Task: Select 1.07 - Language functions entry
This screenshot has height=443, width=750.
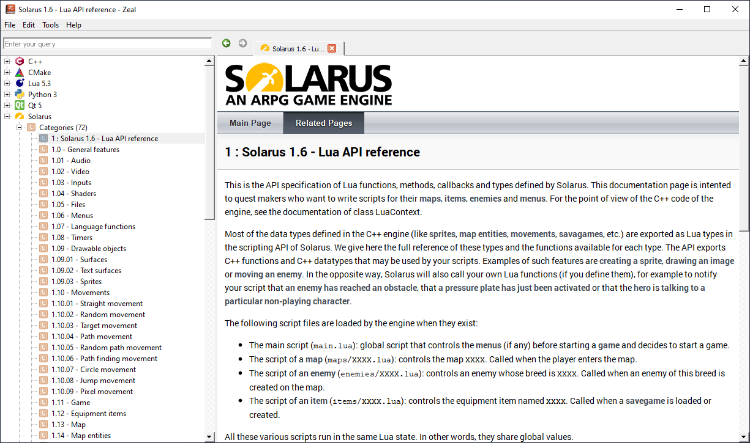Action: point(93,226)
